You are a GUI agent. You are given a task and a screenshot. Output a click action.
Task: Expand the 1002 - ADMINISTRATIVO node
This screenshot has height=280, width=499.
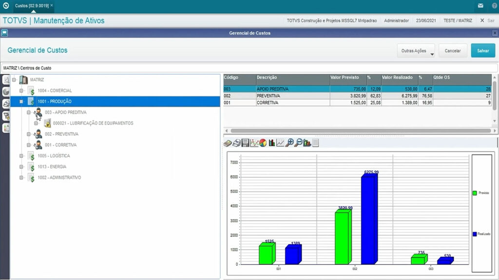(21, 178)
